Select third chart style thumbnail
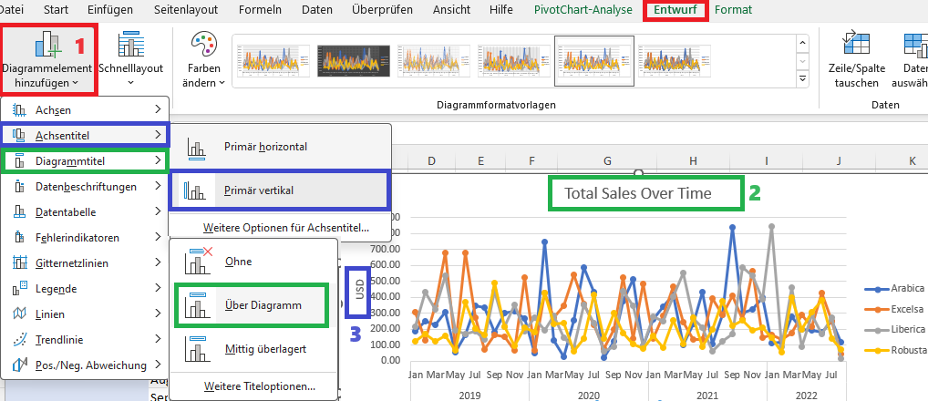The height and width of the screenshot is (401, 928). point(434,60)
